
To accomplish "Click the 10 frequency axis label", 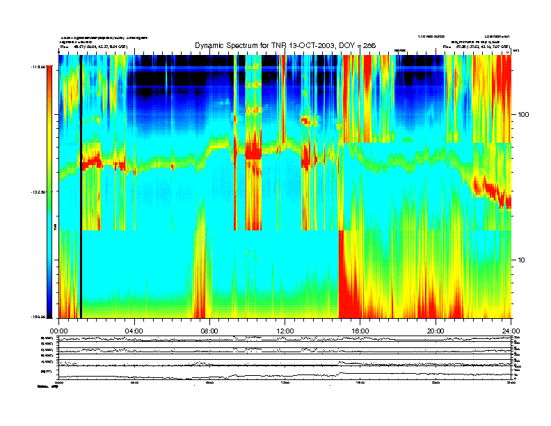I will pos(522,260).
